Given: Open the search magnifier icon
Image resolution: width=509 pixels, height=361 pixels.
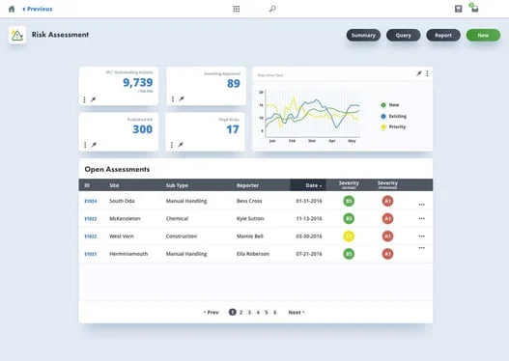Looking at the screenshot, I should coord(272,9).
